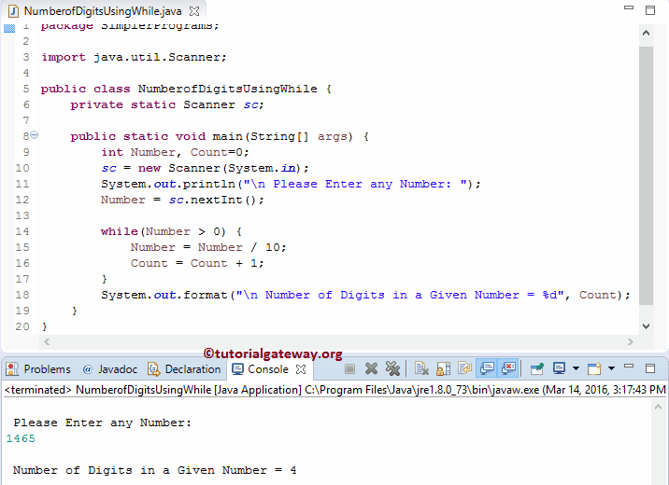Switch to the Problems tab
The height and width of the screenshot is (485, 669).
tap(39, 369)
